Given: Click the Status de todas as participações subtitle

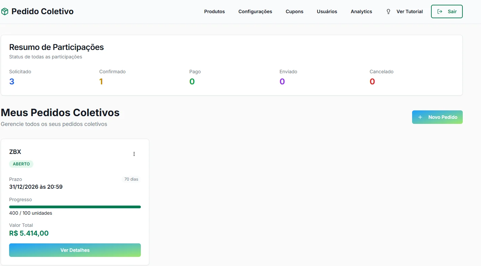Looking at the screenshot, I should pyautogui.click(x=46, y=57).
